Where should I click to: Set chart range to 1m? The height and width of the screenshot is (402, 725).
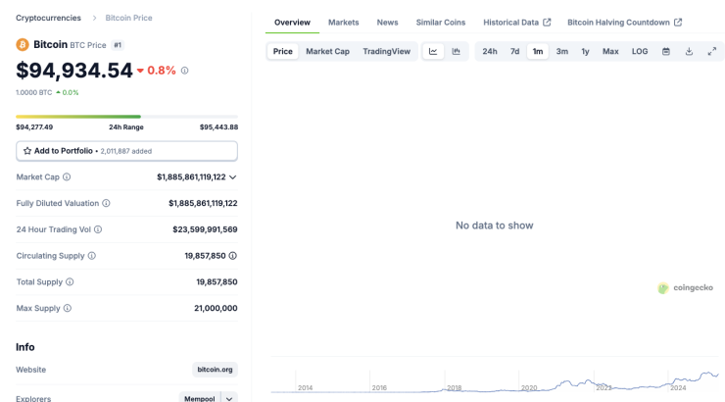(x=538, y=51)
